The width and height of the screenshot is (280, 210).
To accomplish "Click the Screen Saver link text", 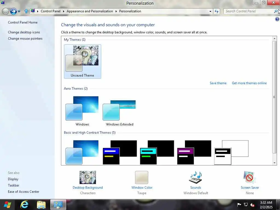I will (250, 188).
